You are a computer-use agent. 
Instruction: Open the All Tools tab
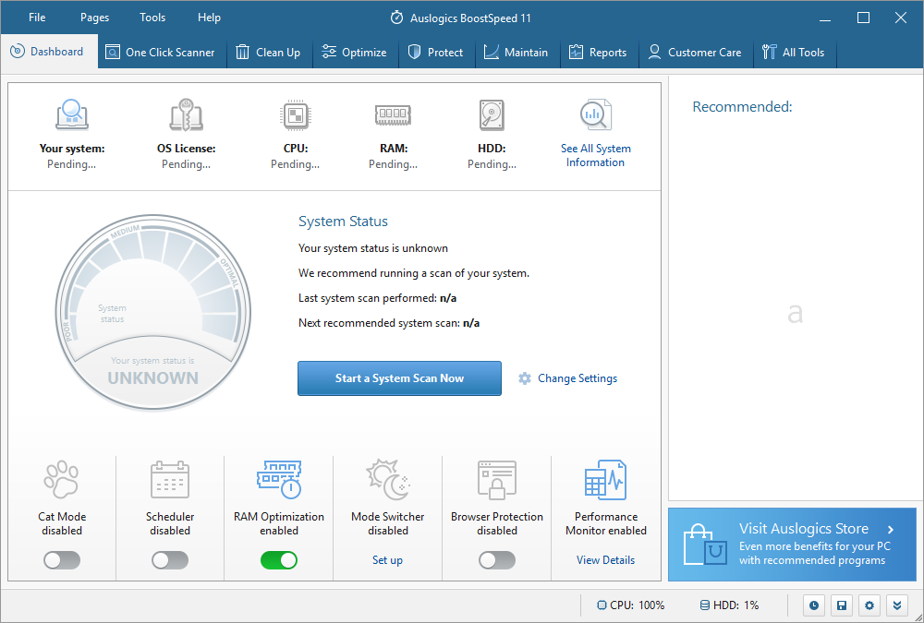[795, 53]
